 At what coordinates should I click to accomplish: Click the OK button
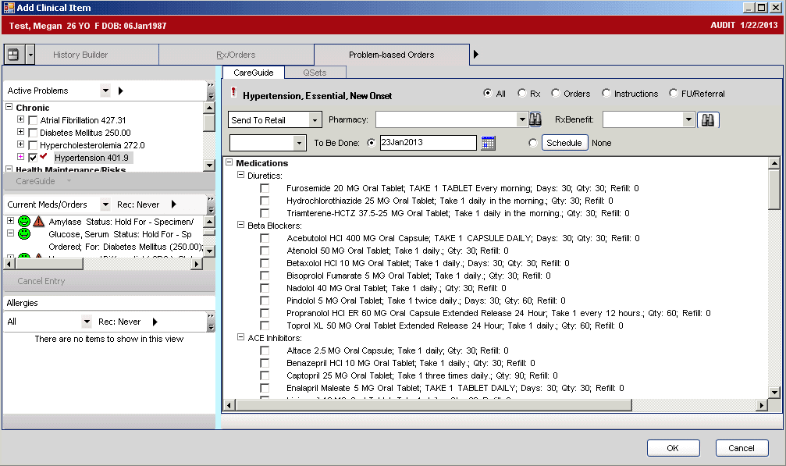tap(672, 447)
